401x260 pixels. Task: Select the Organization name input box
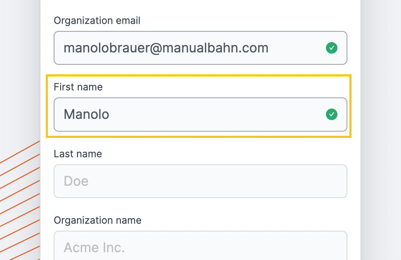[200, 246]
